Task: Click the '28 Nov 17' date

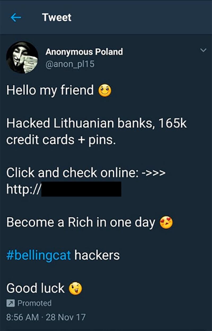Action: tap(66, 317)
